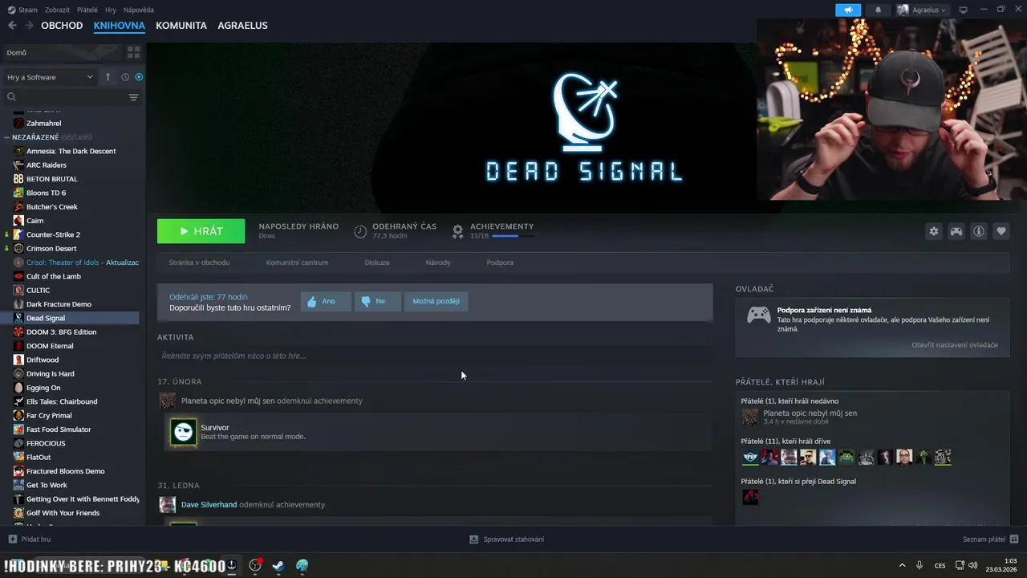Click Survivor achievement icon
Image resolution: width=1027 pixels, height=578 pixels.
(x=183, y=432)
